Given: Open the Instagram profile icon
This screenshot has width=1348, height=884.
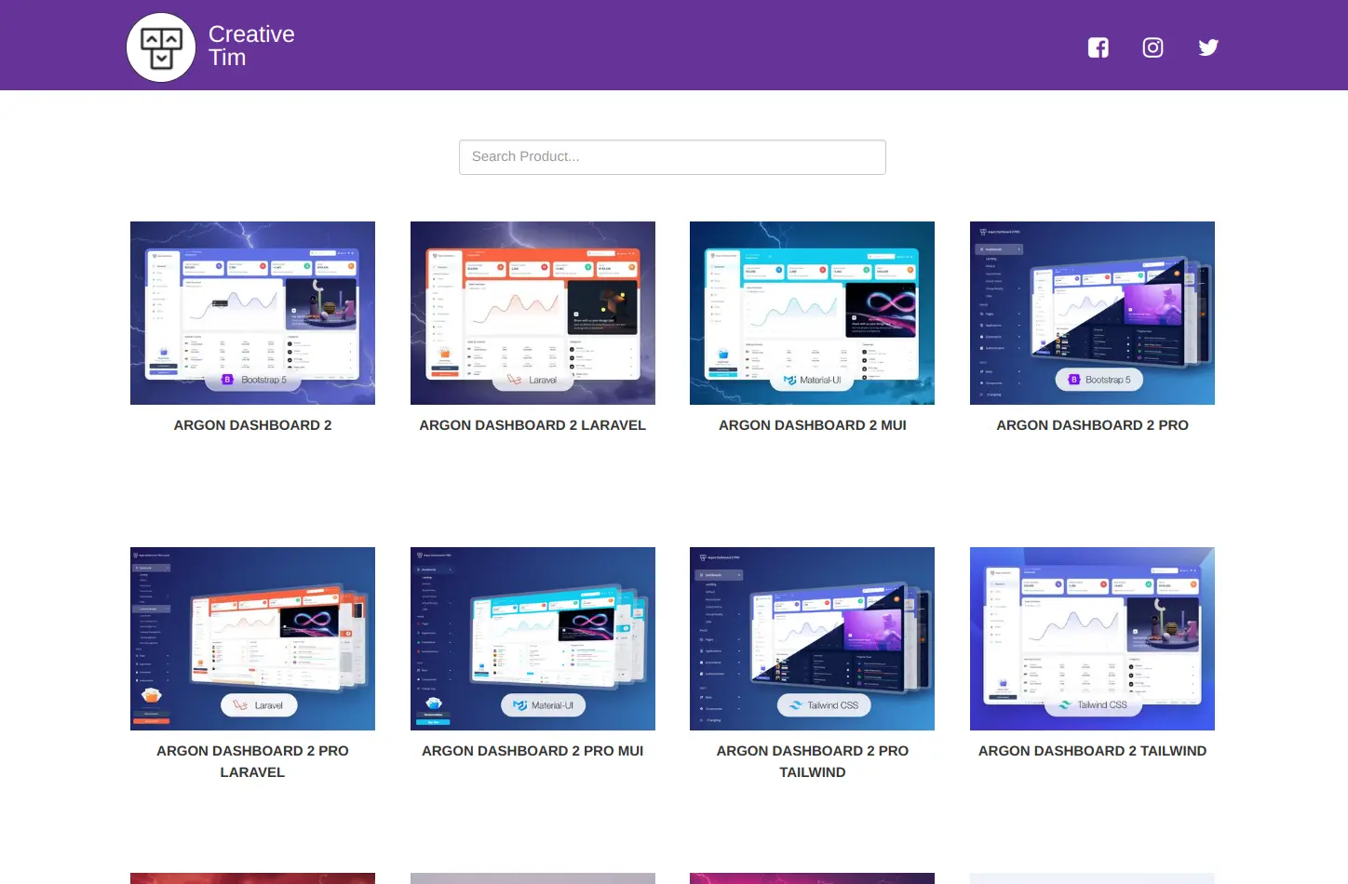Looking at the screenshot, I should tap(1153, 47).
